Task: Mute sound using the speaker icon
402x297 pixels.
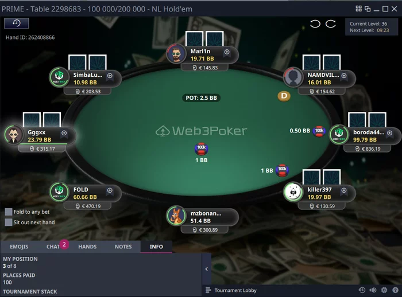Action: click(373, 290)
